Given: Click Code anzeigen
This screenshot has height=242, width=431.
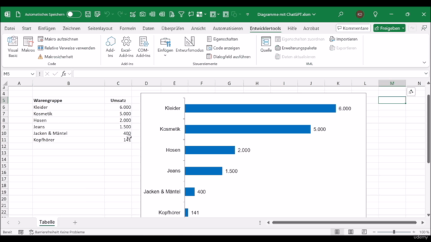Looking at the screenshot, I should [x=223, y=48].
